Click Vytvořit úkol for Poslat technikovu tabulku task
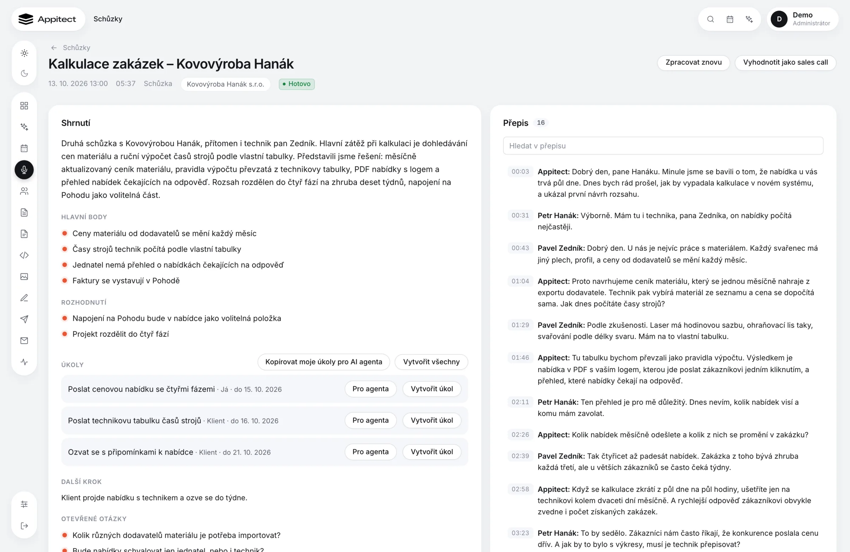Image resolution: width=850 pixels, height=552 pixels. point(432,421)
